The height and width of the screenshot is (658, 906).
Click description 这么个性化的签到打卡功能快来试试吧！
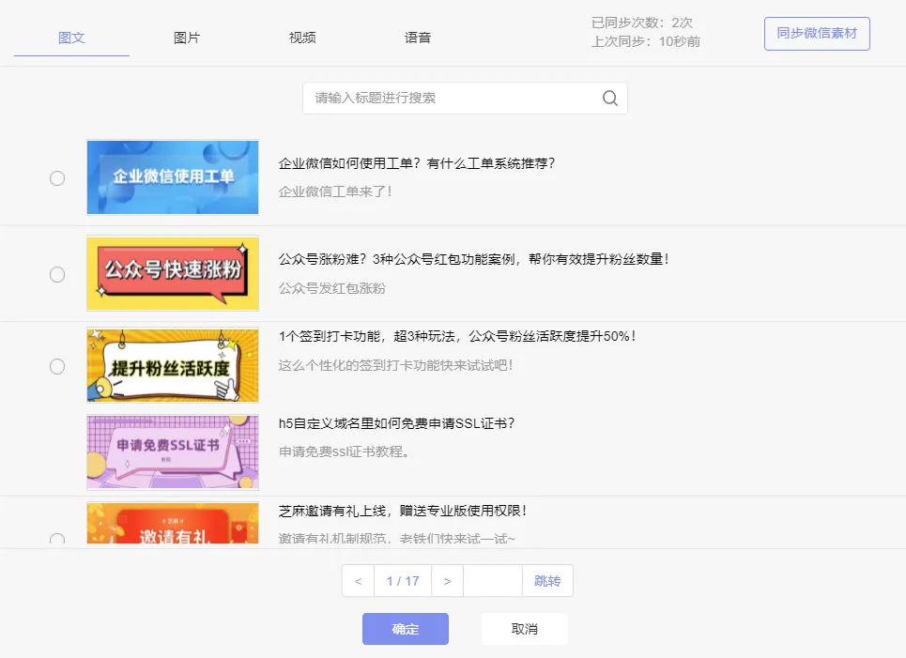[x=396, y=365]
